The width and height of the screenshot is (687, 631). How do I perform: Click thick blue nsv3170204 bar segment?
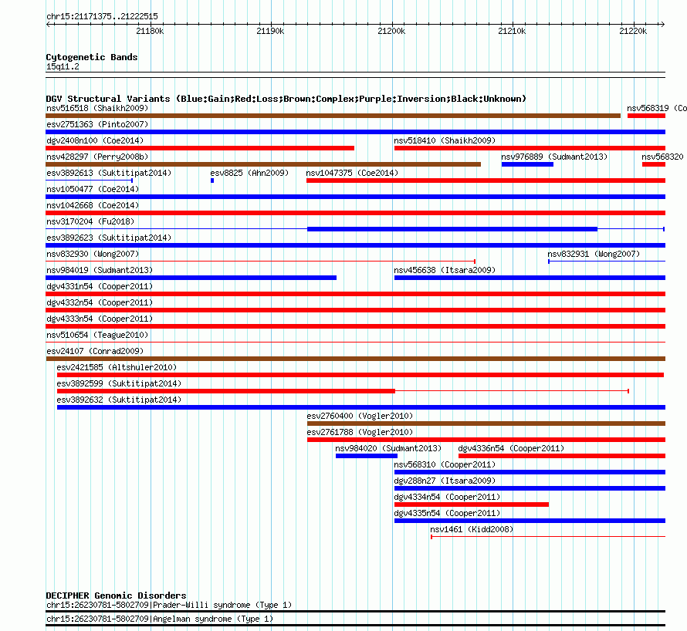click(452, 229)
